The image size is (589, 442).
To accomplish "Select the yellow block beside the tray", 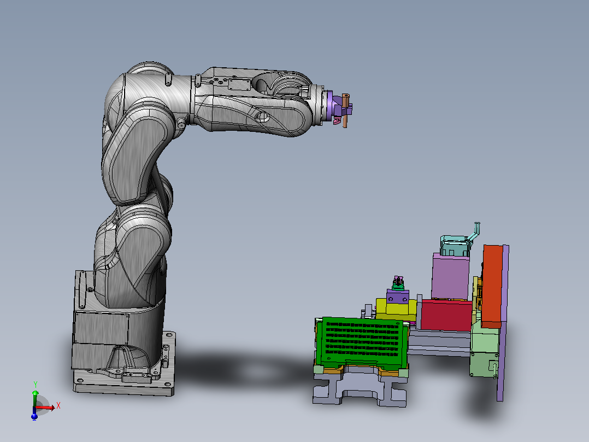I will [x=396, y=310].
